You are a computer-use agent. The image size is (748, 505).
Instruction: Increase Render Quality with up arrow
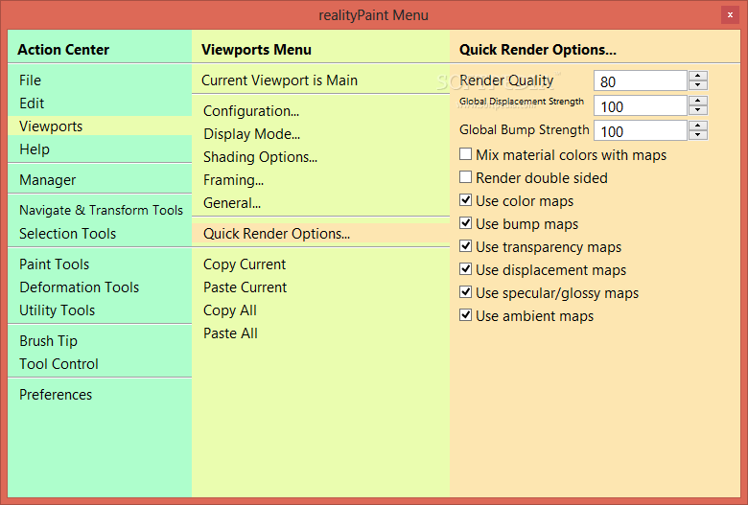pos(698,76)
